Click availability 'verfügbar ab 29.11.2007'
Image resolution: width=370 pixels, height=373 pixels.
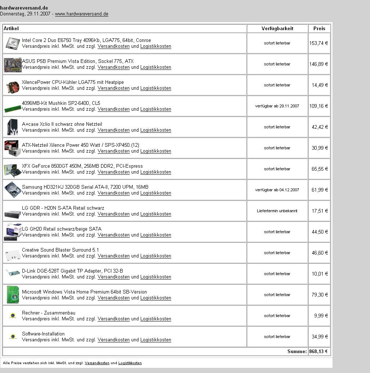[277, 106]
